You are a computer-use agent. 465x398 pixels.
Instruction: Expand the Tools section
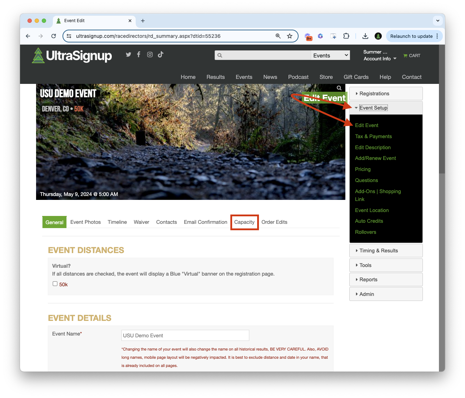point(386,265)
